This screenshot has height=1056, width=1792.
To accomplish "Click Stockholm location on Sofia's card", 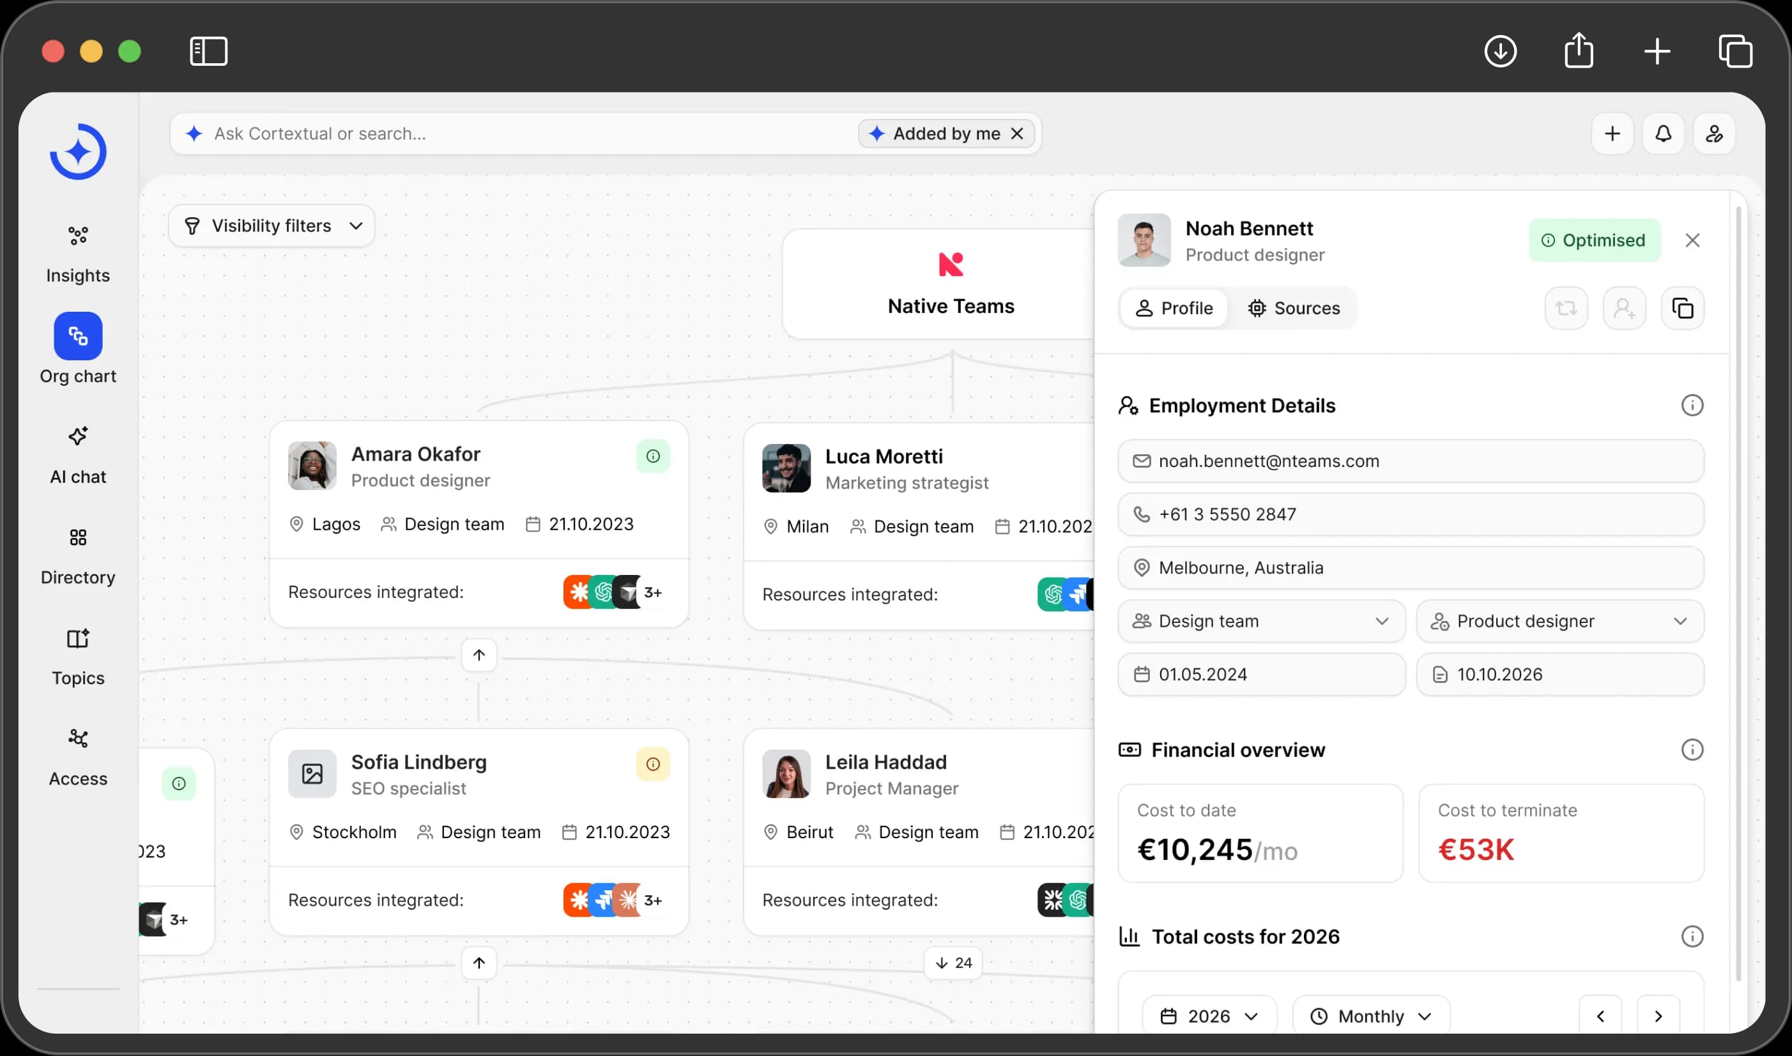I will click(x=343, y=832).
